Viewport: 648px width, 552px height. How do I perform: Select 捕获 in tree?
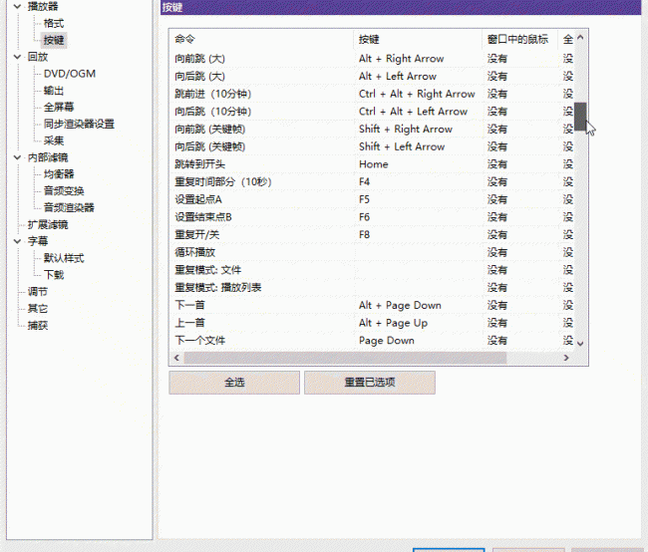(38, 325)
